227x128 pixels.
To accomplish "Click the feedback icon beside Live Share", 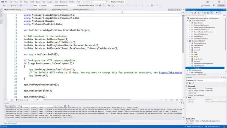I will coord(214,6).
